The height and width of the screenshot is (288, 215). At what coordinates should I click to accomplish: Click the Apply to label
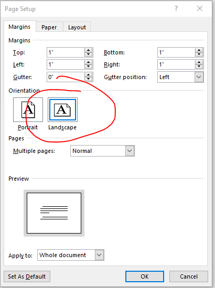20,256
